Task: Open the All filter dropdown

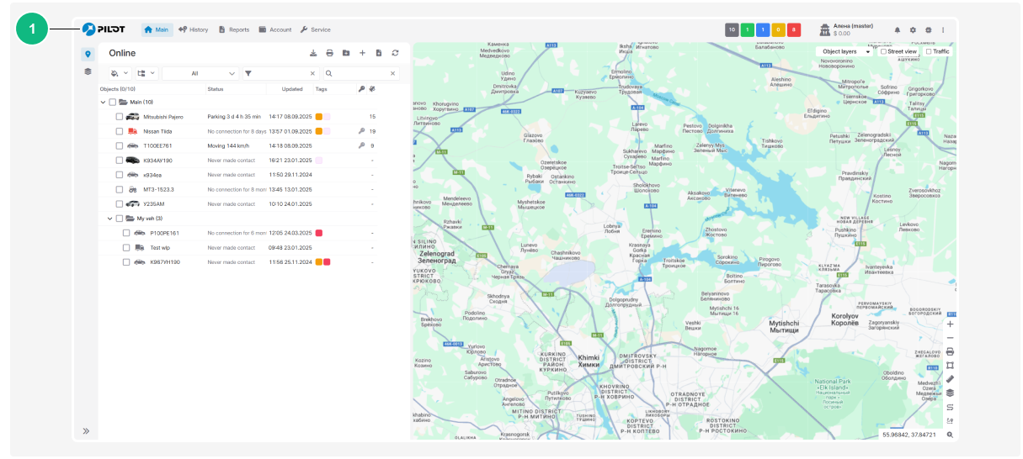Action: [200, 73]
